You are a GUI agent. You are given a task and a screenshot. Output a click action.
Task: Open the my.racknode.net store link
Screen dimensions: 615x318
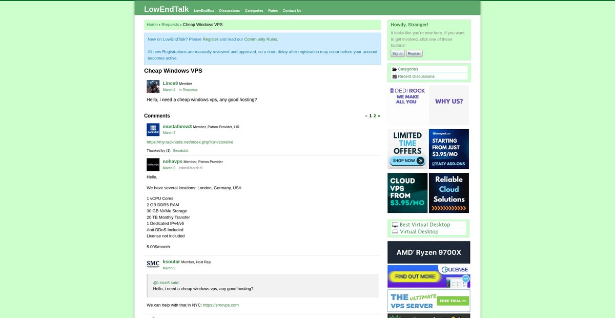click(190, 142)
